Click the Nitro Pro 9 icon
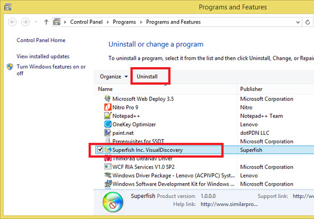 coord(108,107)
